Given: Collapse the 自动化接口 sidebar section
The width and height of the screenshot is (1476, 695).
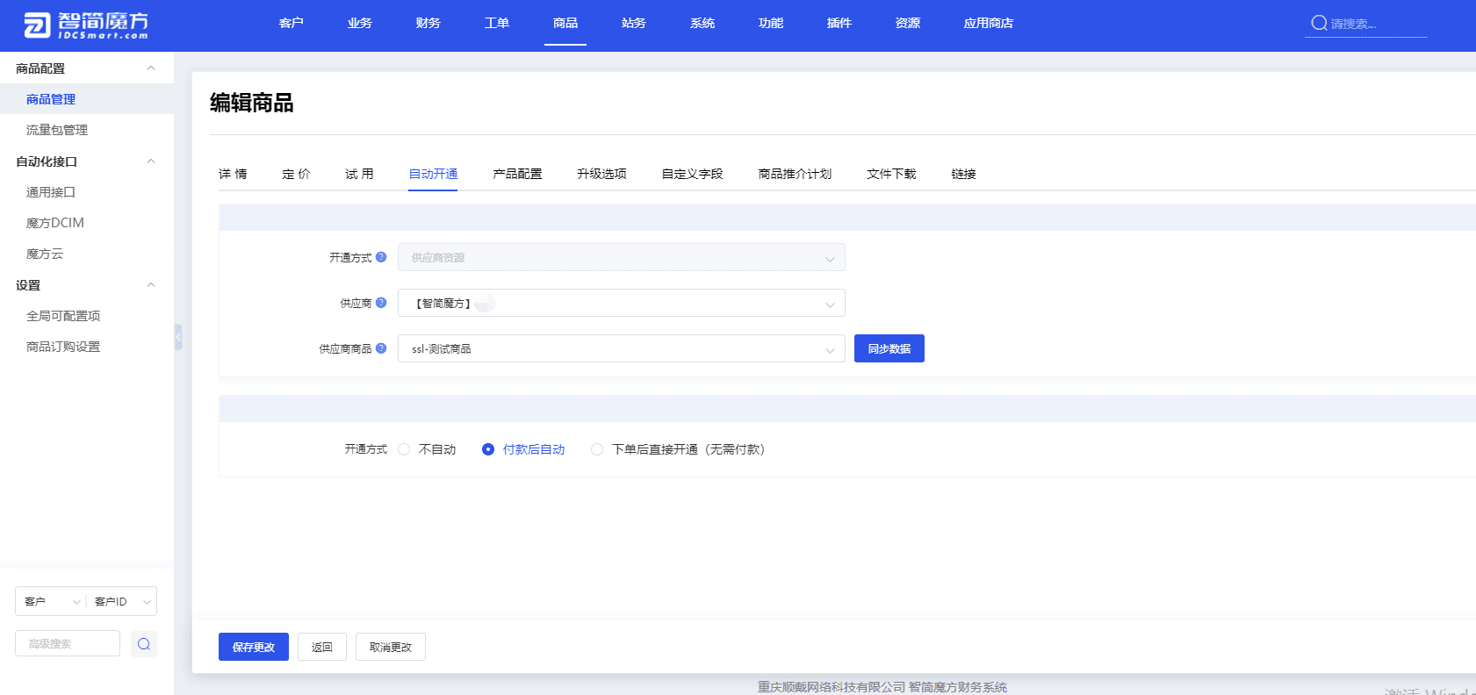Looking at the screenshot, I should 151,161.
